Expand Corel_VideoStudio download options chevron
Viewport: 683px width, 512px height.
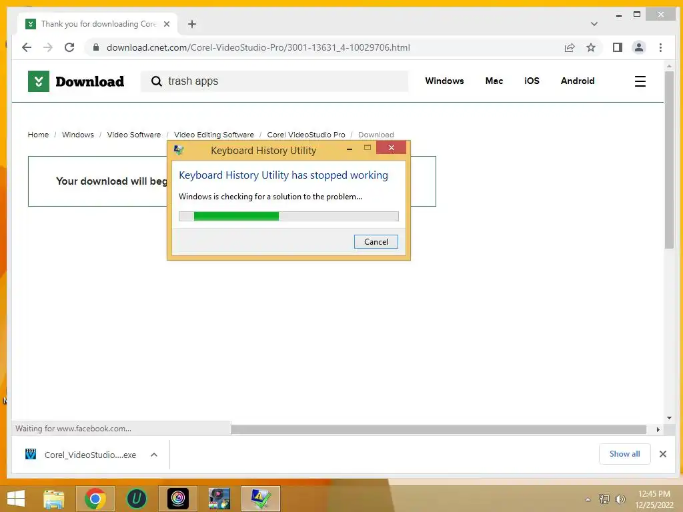[154, 455]
